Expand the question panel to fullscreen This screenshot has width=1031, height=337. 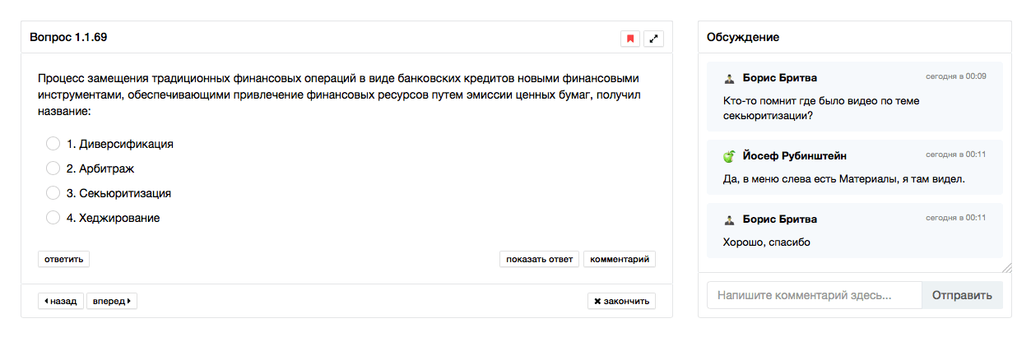654,39
